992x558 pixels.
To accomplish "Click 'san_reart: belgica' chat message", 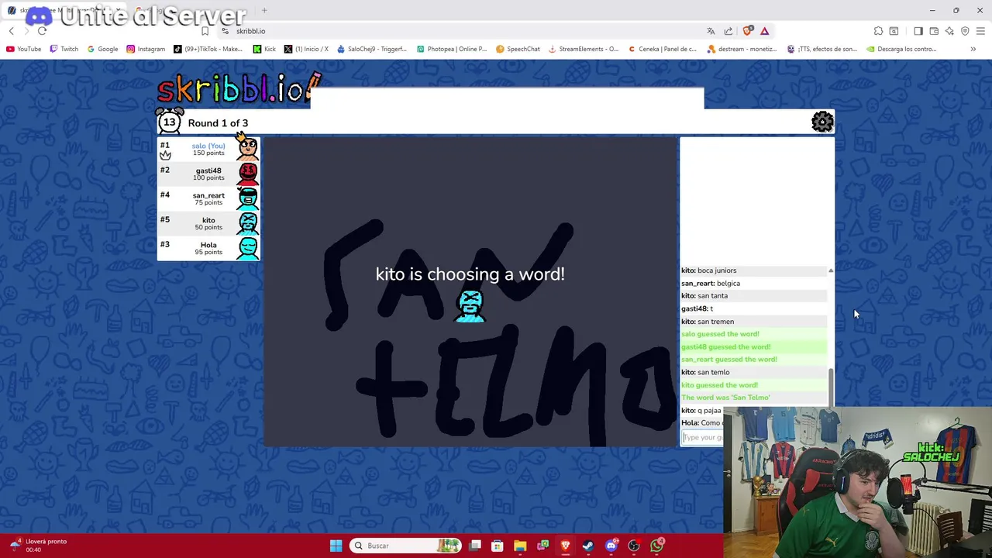I will pos(711,283).
